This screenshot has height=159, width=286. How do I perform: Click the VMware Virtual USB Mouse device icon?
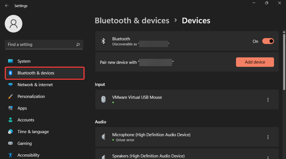point(103,99)
